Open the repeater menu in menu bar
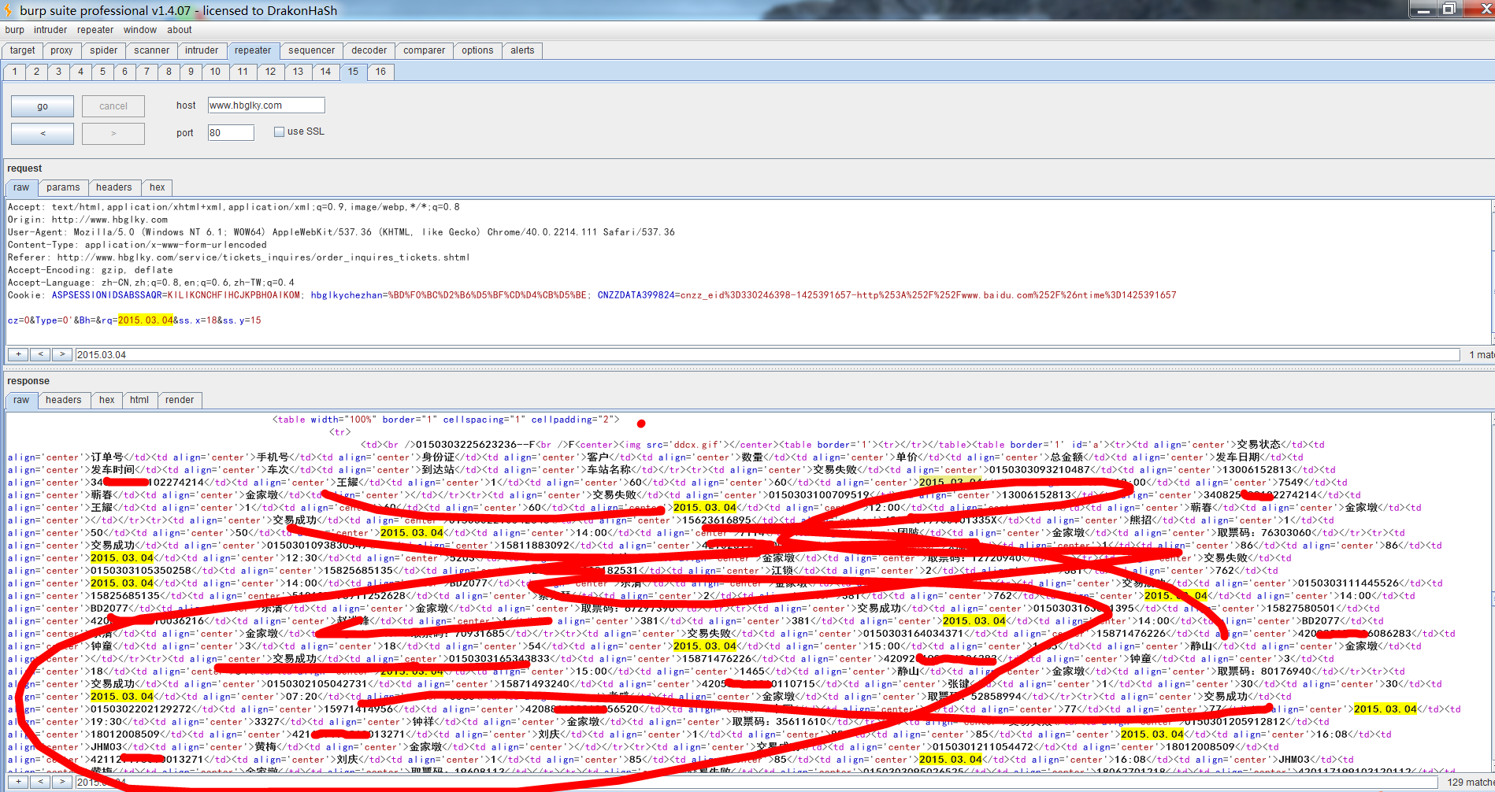 [x=95, y=30]
